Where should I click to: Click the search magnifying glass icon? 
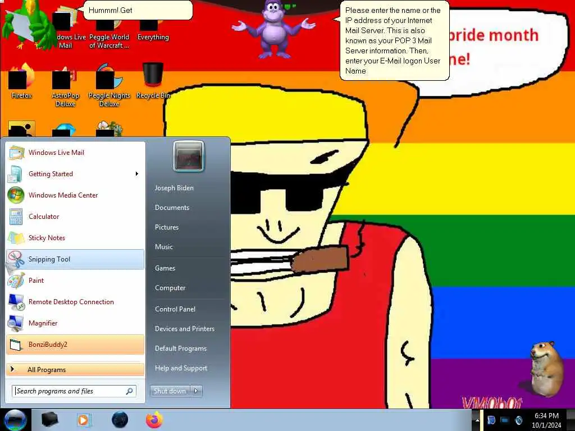click(x=130, y=391)
